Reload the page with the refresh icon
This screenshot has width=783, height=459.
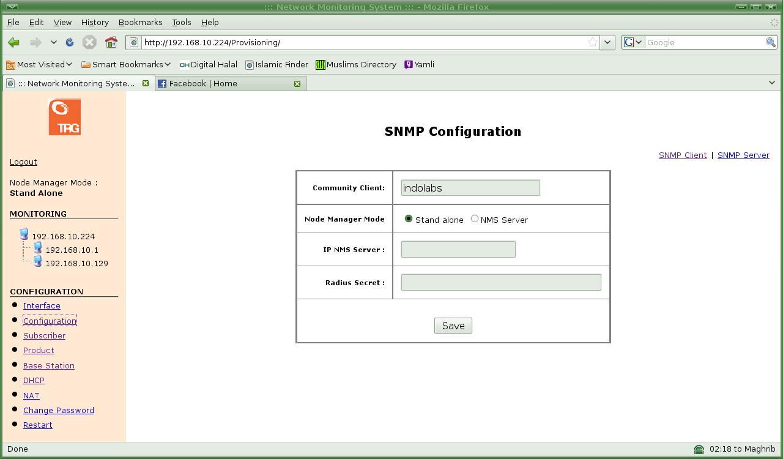click(70, 42)
